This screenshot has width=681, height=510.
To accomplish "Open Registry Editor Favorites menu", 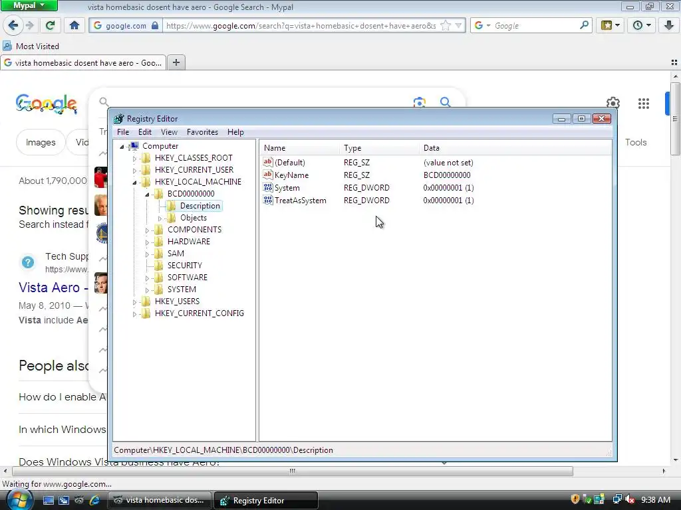I will click(202, 132).
